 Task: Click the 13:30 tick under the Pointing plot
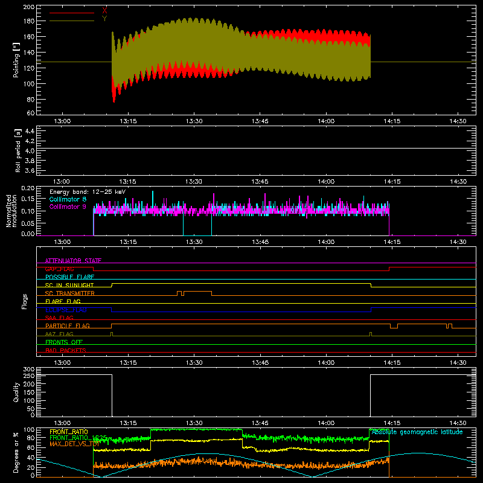click(194, 121)
